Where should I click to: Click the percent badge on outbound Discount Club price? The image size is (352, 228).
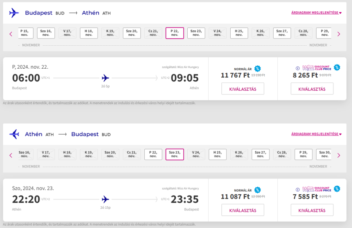pyautogui.click(x=337, y=67)
